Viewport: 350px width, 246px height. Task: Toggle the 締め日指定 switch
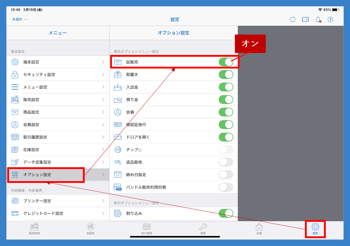tap(226, 175)
